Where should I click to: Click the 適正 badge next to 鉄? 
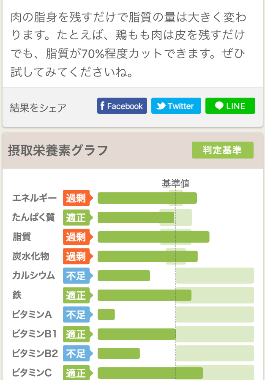(76, 295)
